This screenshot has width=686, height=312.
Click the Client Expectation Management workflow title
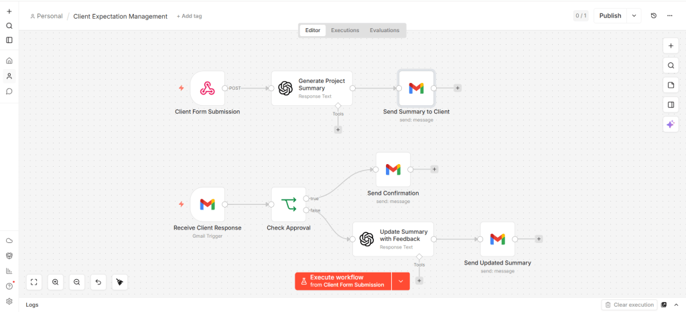tap(121, 16)
